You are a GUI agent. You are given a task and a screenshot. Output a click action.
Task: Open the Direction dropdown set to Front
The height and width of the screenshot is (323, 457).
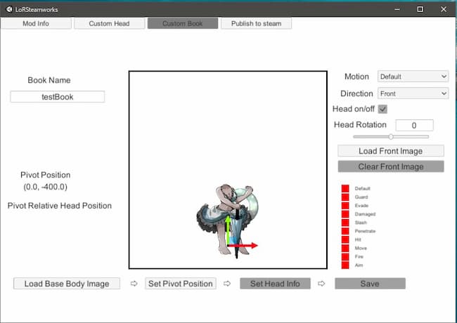pyautogui.click(x=413, y=93)
